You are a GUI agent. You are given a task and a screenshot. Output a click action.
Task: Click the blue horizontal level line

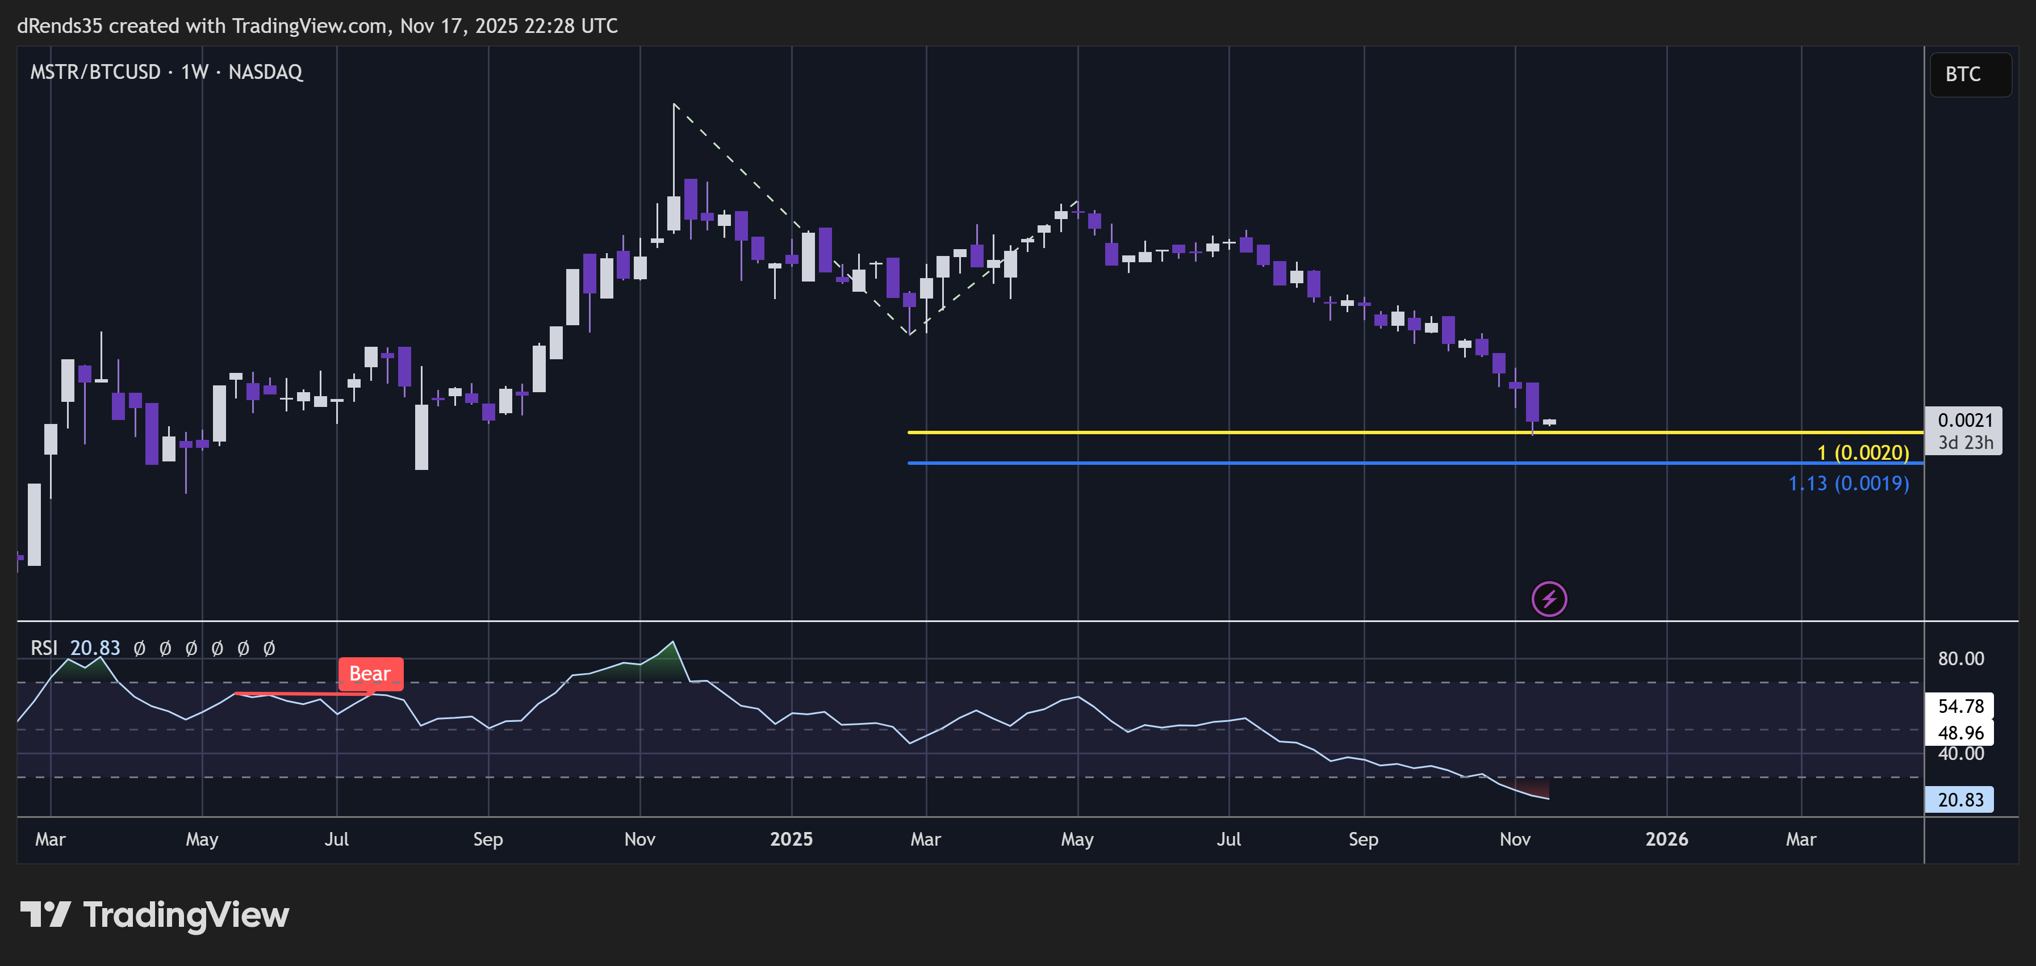point(1415,463)
